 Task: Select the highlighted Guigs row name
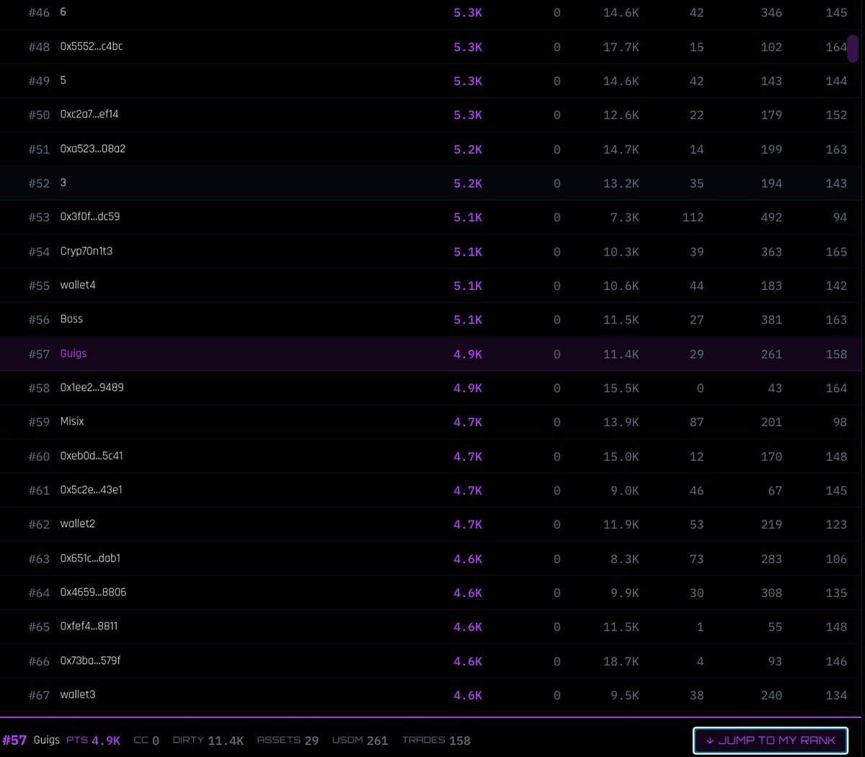(74, 353)
